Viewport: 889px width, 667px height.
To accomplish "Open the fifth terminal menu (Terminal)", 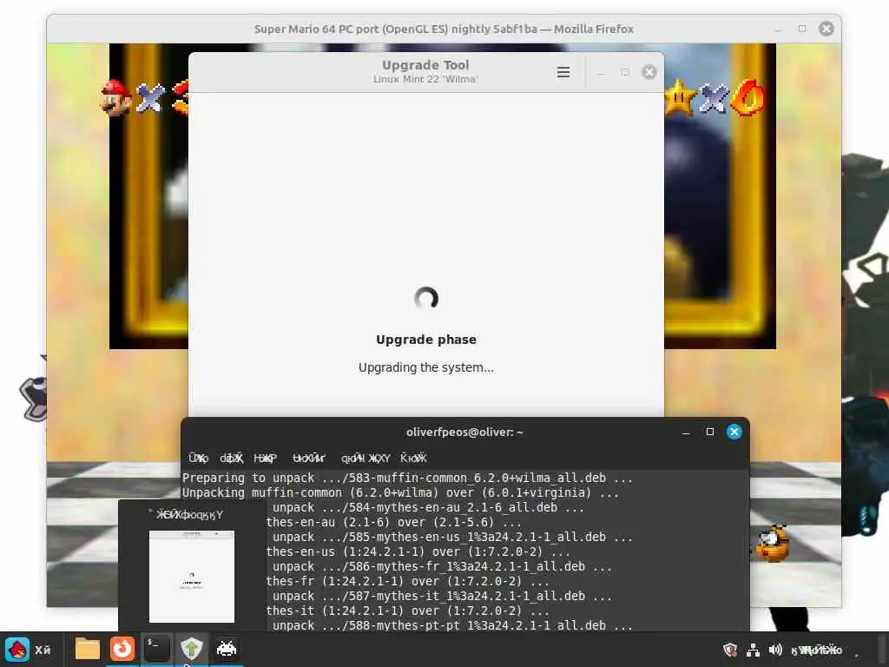I will point(365,458).
